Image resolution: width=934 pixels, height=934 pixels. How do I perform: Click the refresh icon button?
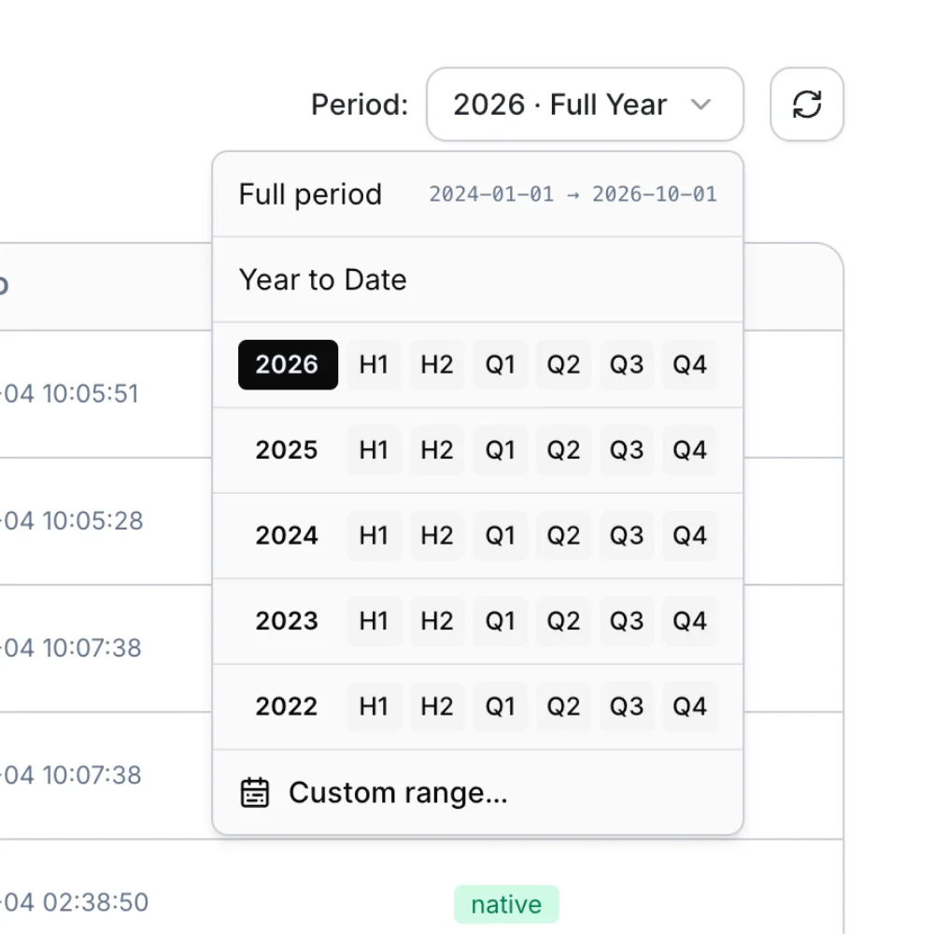coord(807,105)
